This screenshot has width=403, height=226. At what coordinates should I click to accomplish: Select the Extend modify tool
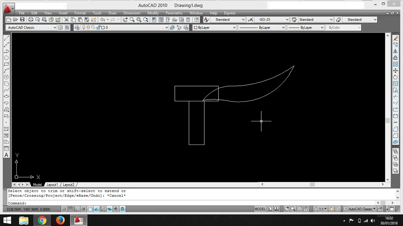[x=395, y=103]
